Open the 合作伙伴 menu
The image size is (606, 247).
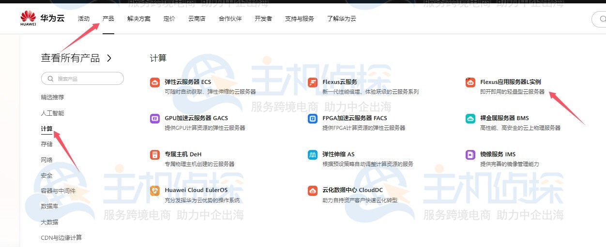(x=230, y=19)
